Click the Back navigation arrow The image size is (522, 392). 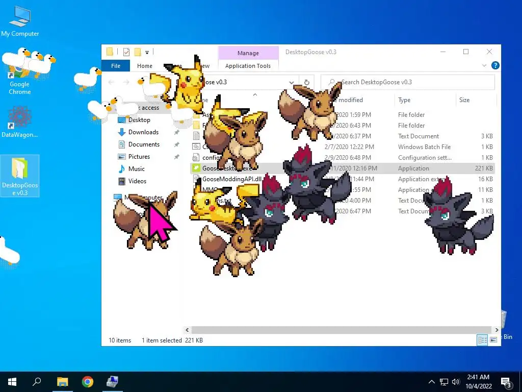tap(111, 82)
